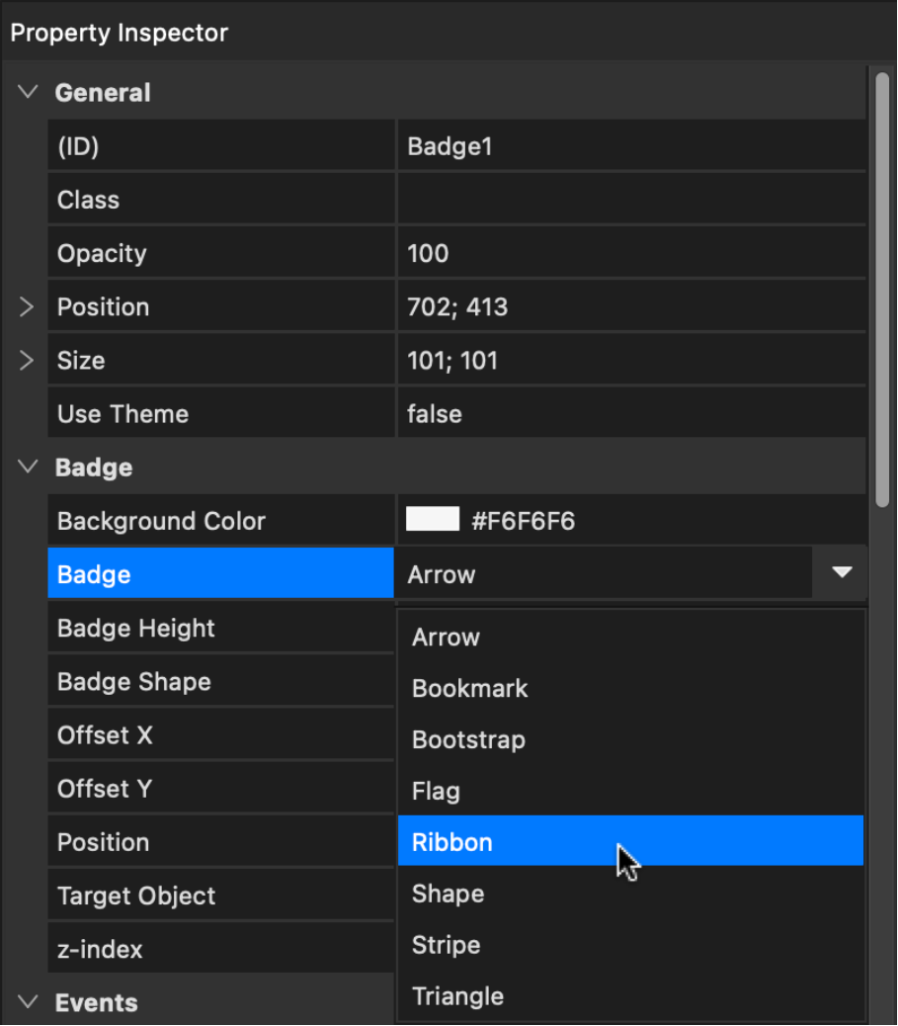Expand the Position property arrow
Viewport: 898px width, 1026px height.
[27, 307]
